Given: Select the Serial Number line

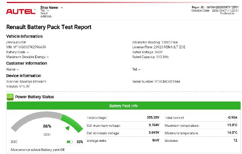Looking at the screenshot, I should pos(156,82).
